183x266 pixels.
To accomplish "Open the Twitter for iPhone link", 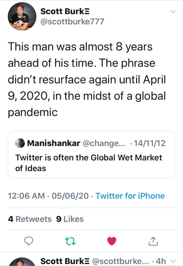I will coord(130,196).
